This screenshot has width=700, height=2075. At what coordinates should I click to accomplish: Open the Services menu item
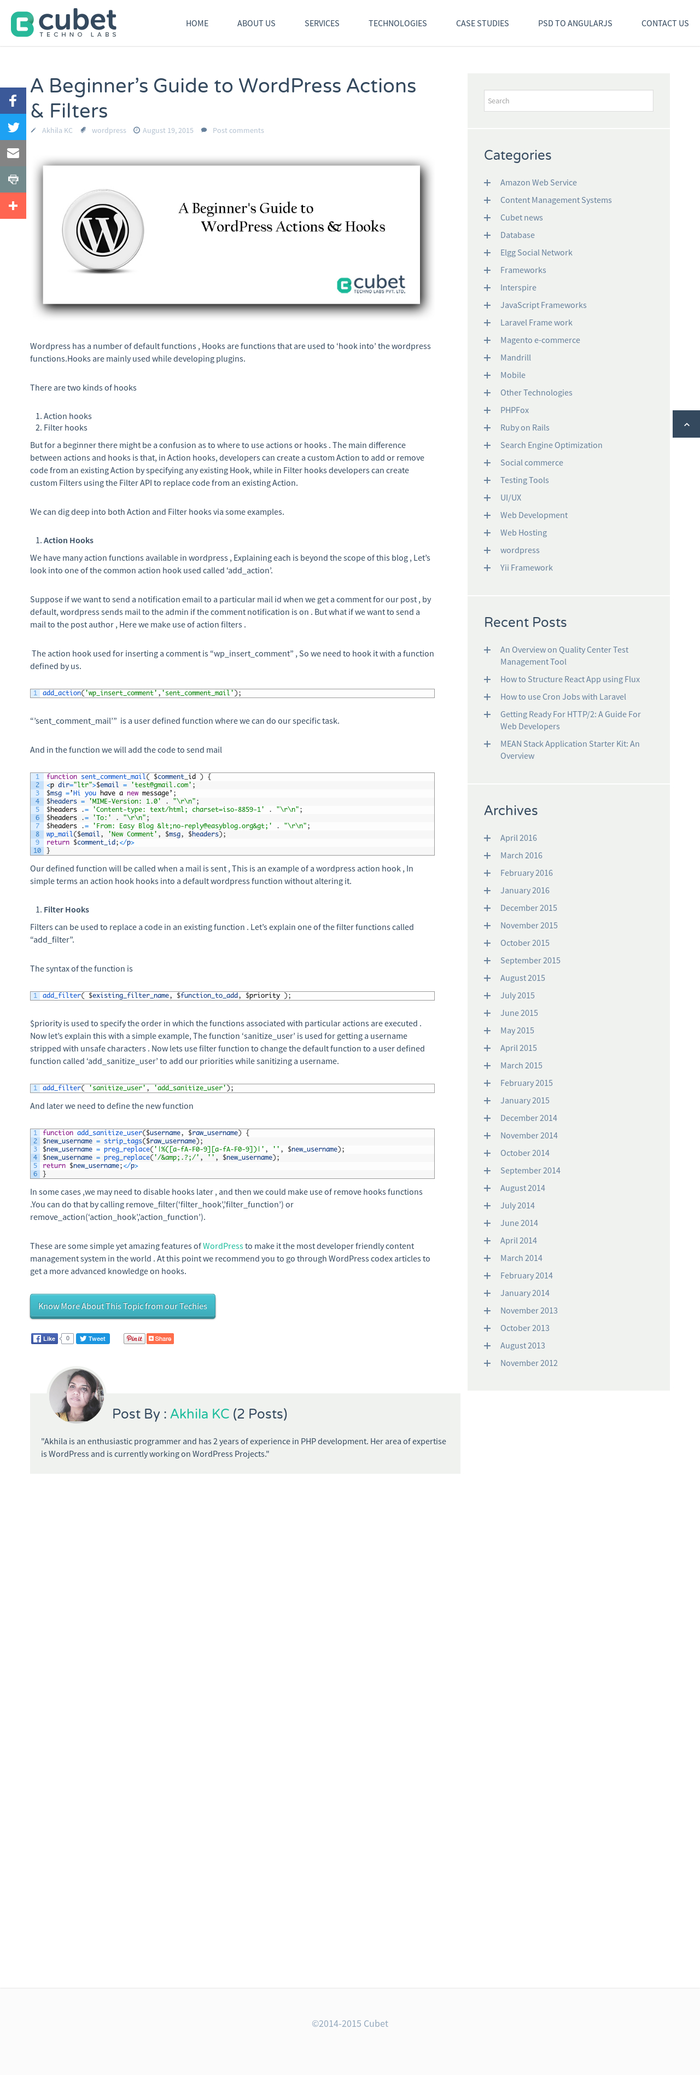pyautogui.click(x=322, y=24)
